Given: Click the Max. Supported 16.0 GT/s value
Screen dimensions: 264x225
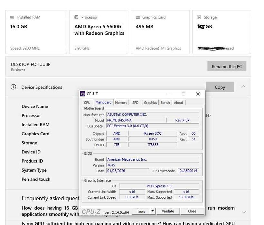Looking at the screenshot, I should (186, 197).
